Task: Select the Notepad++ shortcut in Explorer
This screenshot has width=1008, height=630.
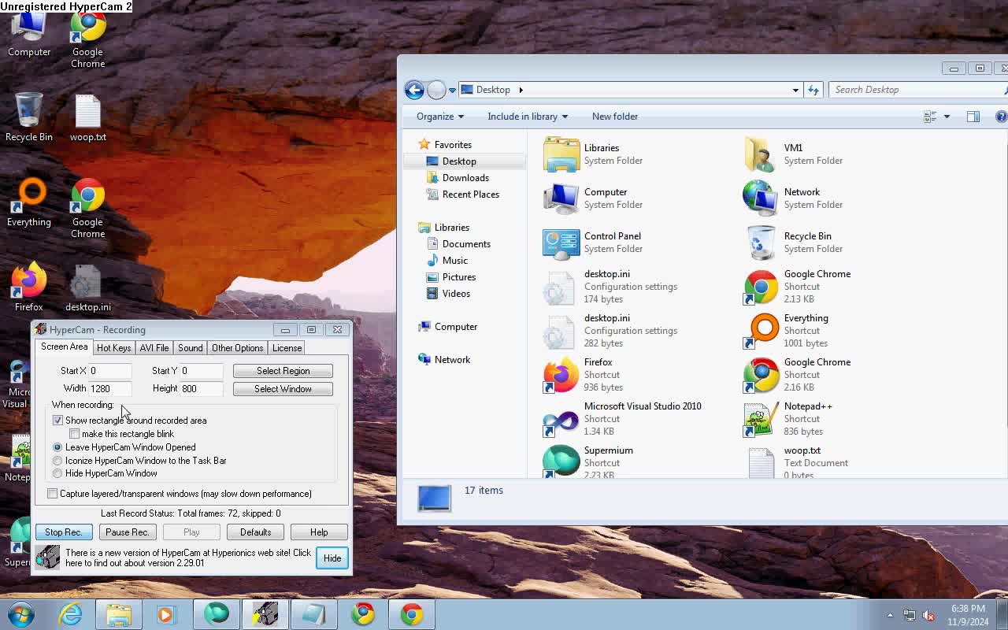Action: 788,419
